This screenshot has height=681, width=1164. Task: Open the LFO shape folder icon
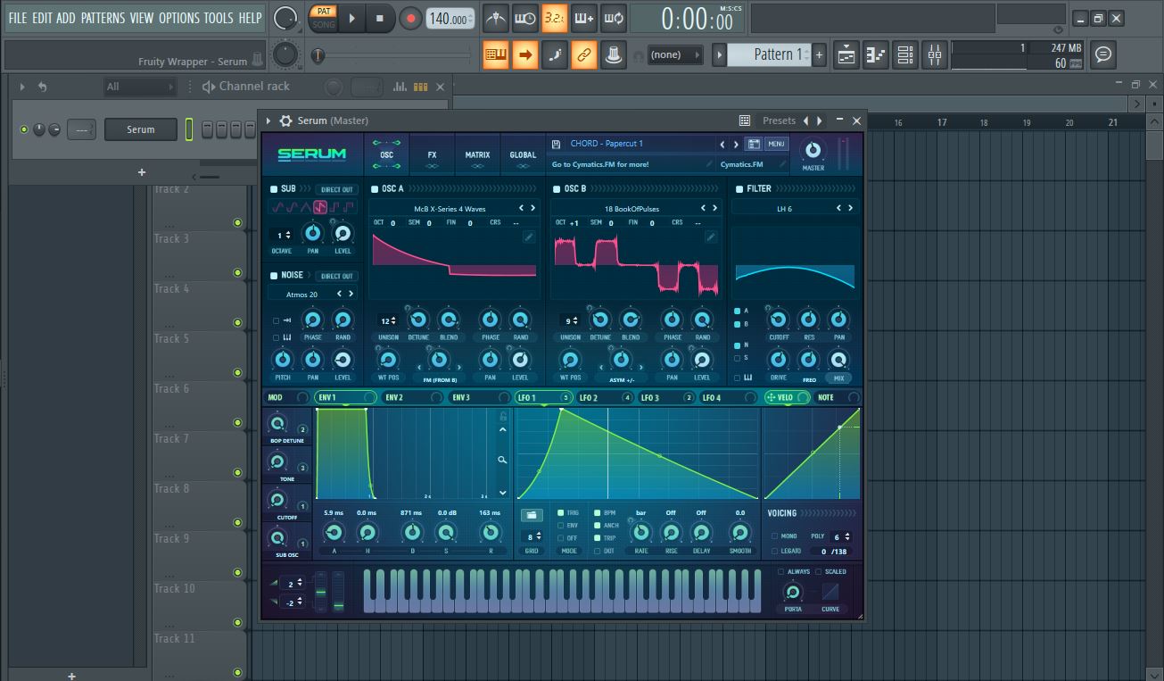pos(532,515)
